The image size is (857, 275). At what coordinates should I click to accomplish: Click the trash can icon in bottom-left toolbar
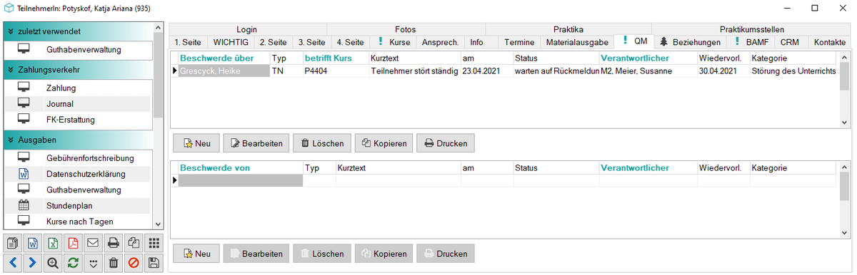[x=113, y=263]
